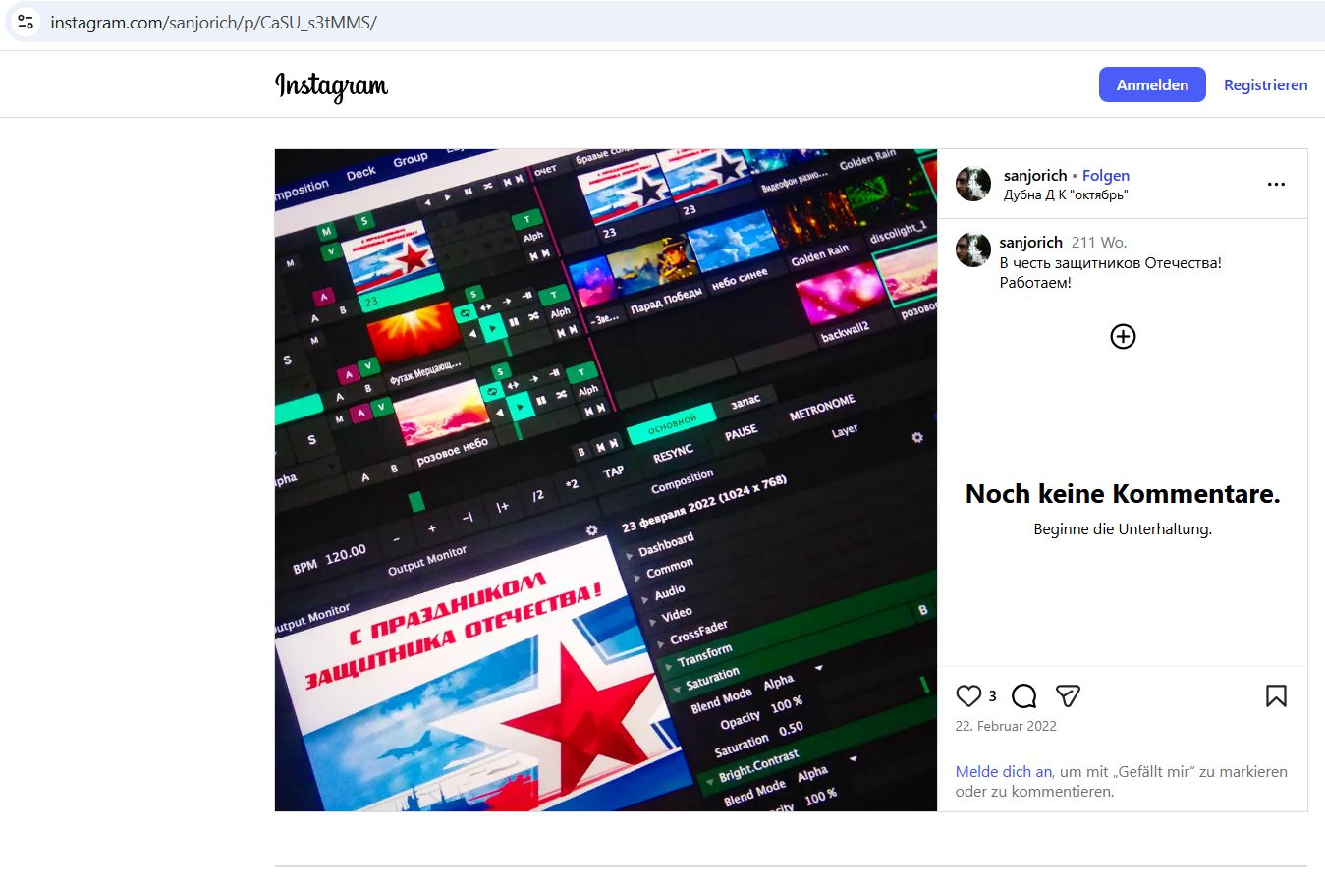Click the post photo of the video software
The width and height of the screenshot is (1325, 887).
[x=605, y=479]
